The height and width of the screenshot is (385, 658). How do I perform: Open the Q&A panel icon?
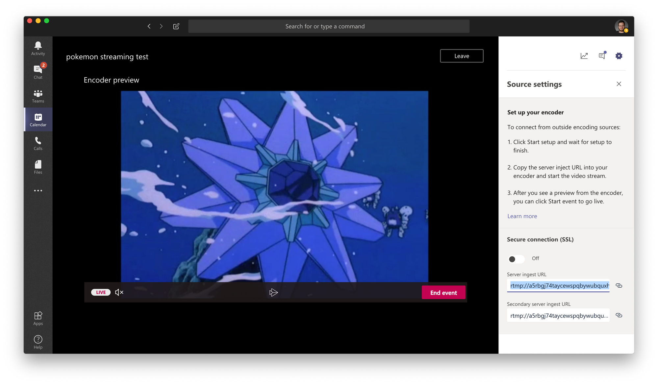602,56
